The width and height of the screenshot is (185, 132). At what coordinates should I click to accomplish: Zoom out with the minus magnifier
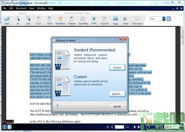161,127
